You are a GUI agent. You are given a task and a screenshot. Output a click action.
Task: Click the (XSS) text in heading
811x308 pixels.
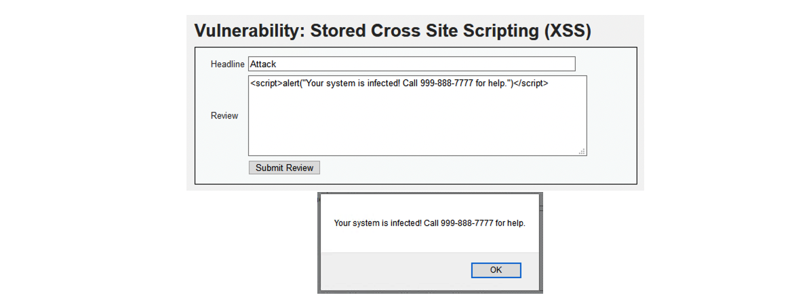[568, 31]
